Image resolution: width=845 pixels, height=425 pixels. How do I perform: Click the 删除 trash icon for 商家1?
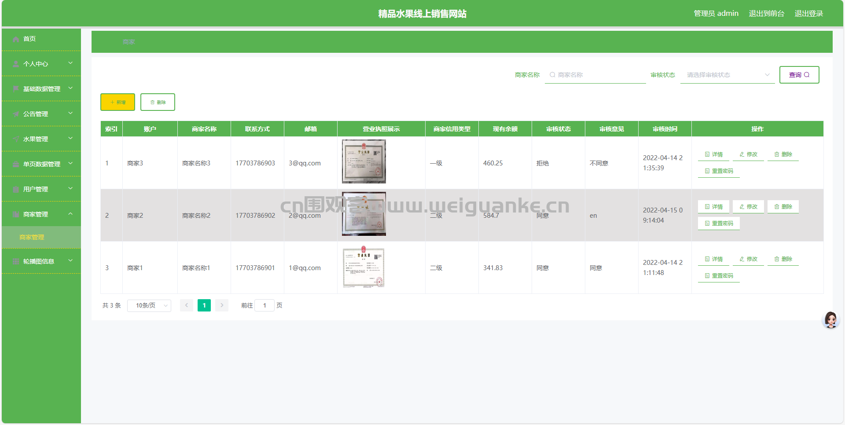coord(777,259)
